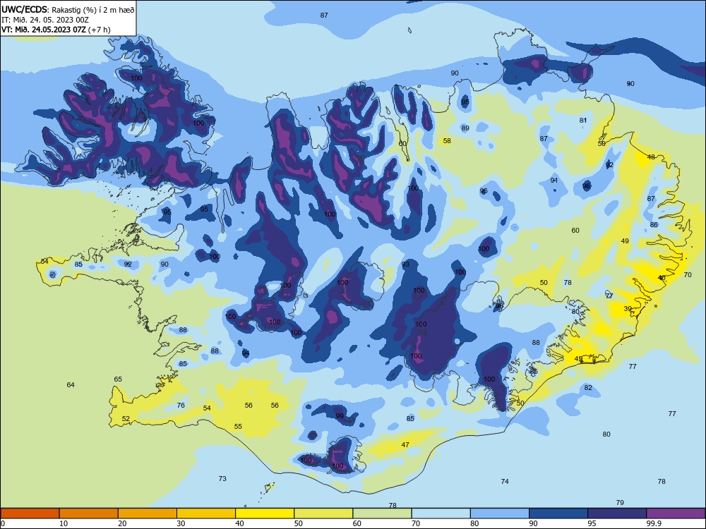Screen dimensions: 706x529
Task: Choose the 95–99.9 indigo legend swatch
Action: click(617, 513)
